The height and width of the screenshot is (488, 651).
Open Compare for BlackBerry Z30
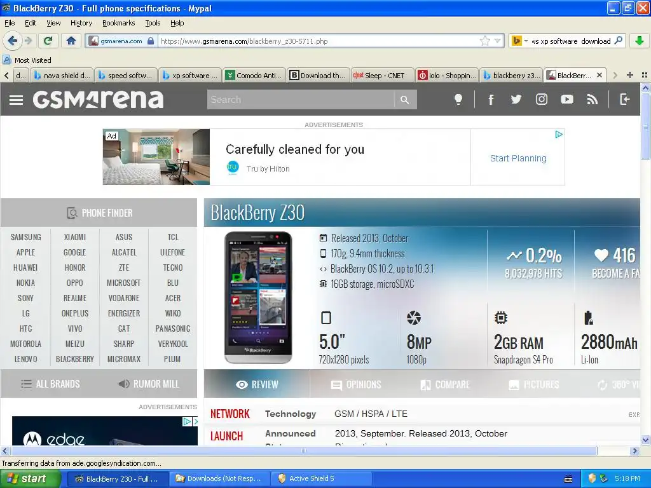coord(445,384)
